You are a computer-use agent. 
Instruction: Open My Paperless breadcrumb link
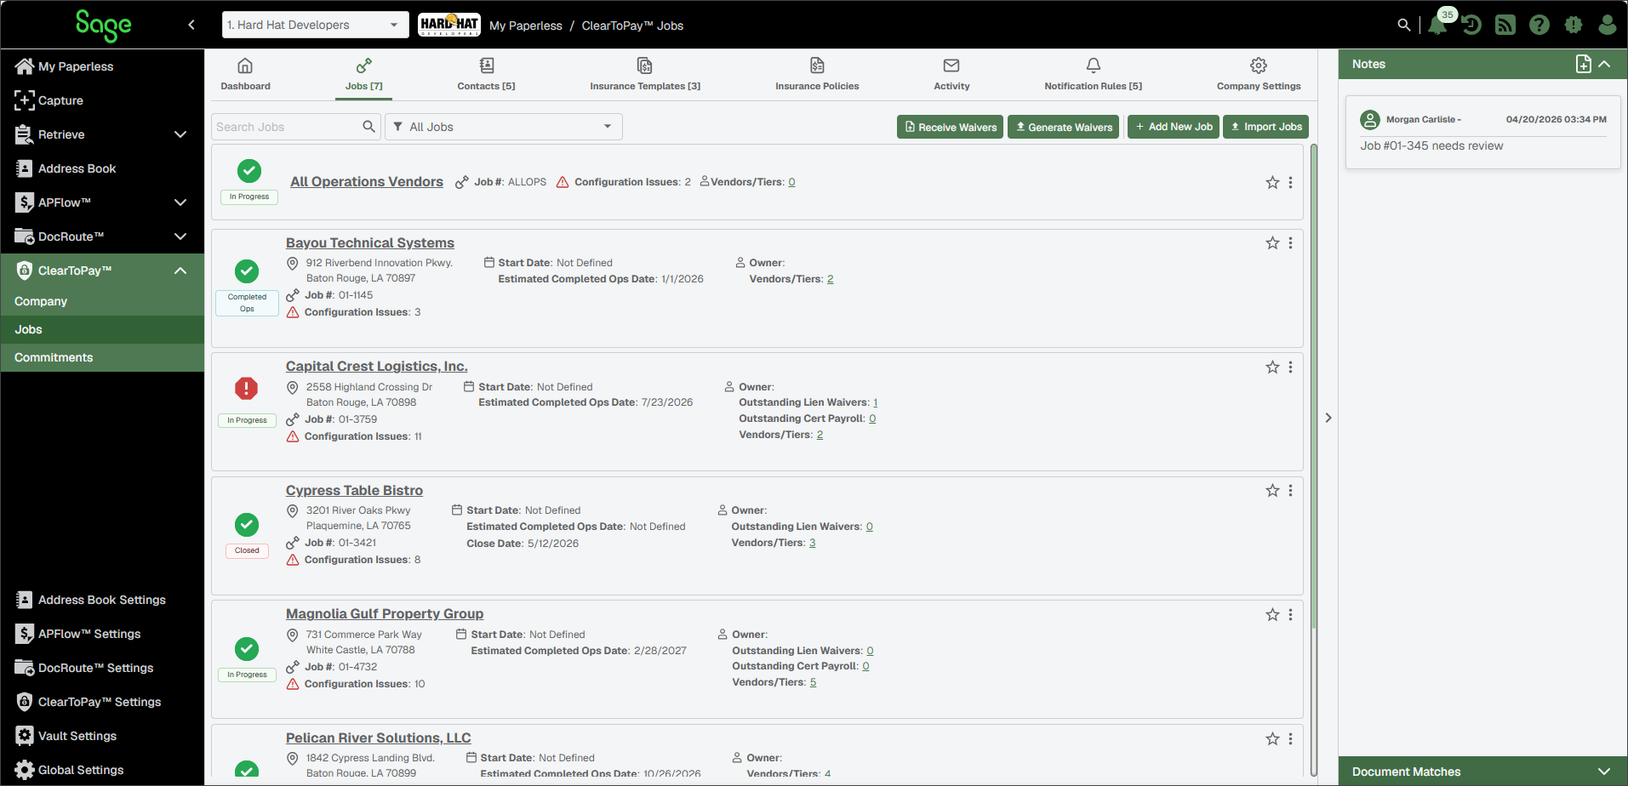tap(526, 26)
